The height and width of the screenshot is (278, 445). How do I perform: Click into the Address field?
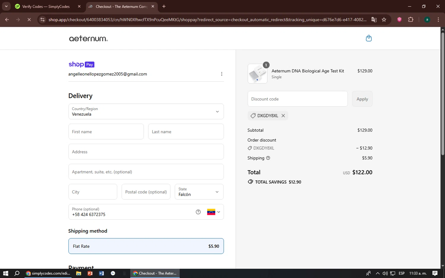click(146, 152)
